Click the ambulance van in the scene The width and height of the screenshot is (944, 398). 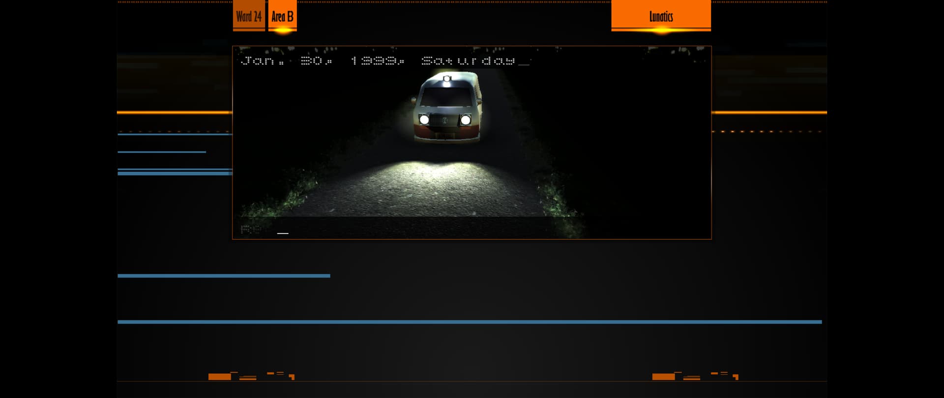[x=446, y=106]
